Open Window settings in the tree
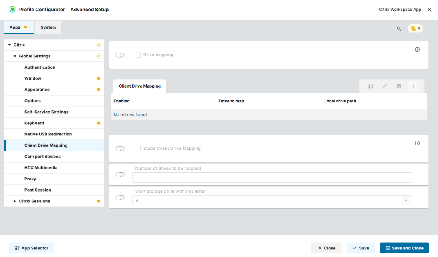Viewport: 438px width, 257px height. pyautogui.click(x=54, y=78)
